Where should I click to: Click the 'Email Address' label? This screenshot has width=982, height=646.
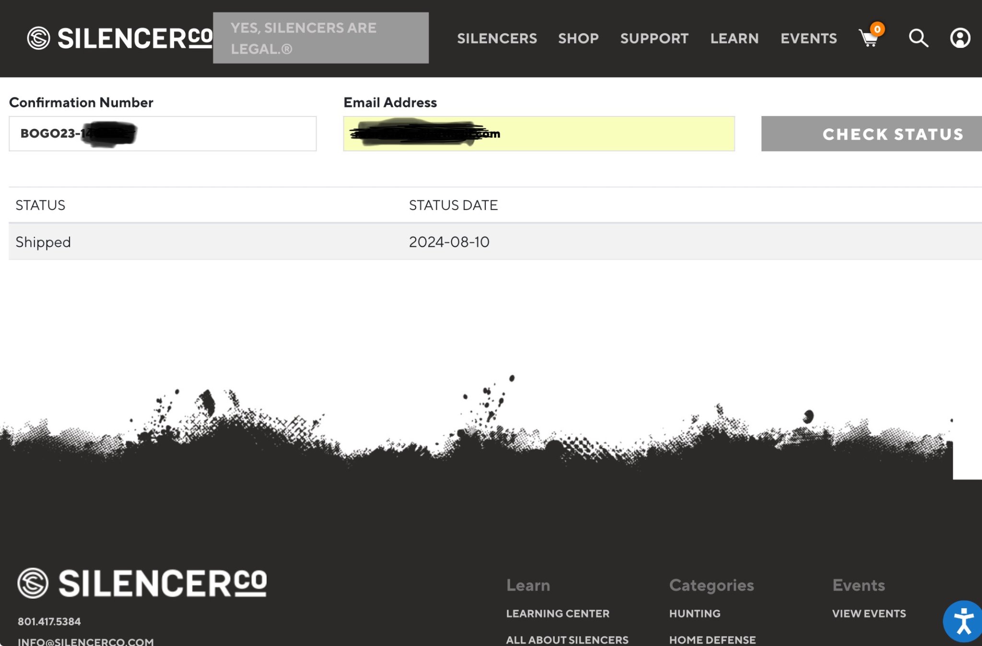tap(390, 103)
